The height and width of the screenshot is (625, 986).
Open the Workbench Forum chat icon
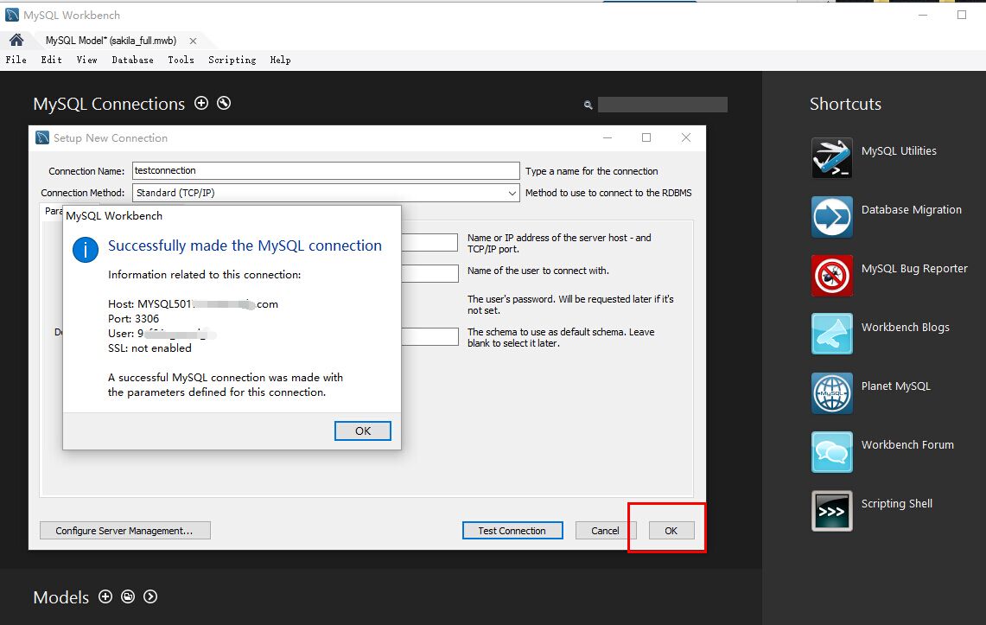point(831,451)
